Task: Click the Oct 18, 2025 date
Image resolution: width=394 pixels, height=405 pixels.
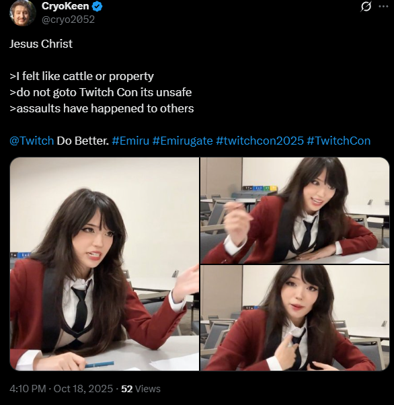Action: click(x=83, y=388)
